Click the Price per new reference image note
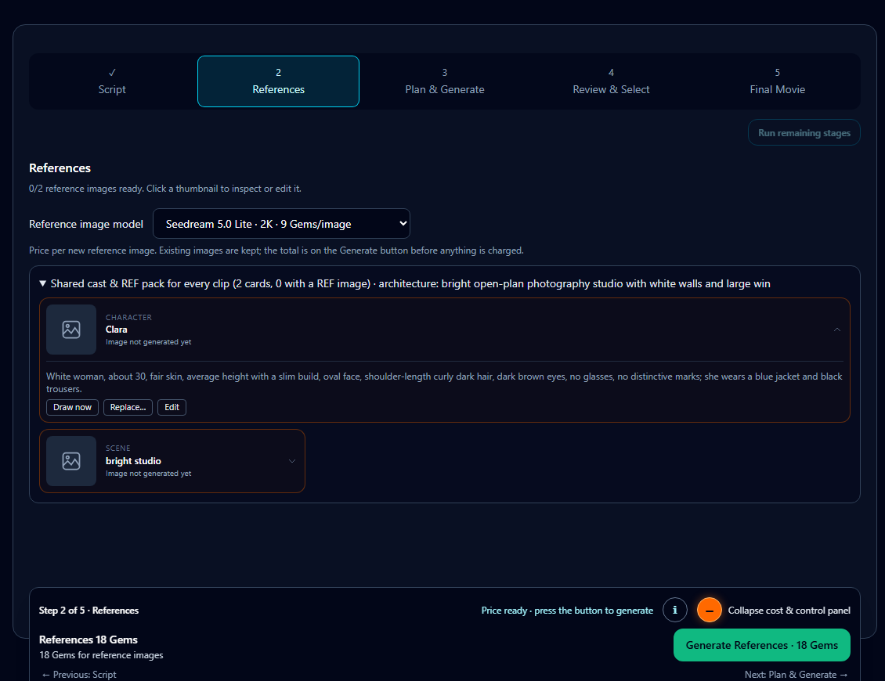 [276, 250]
